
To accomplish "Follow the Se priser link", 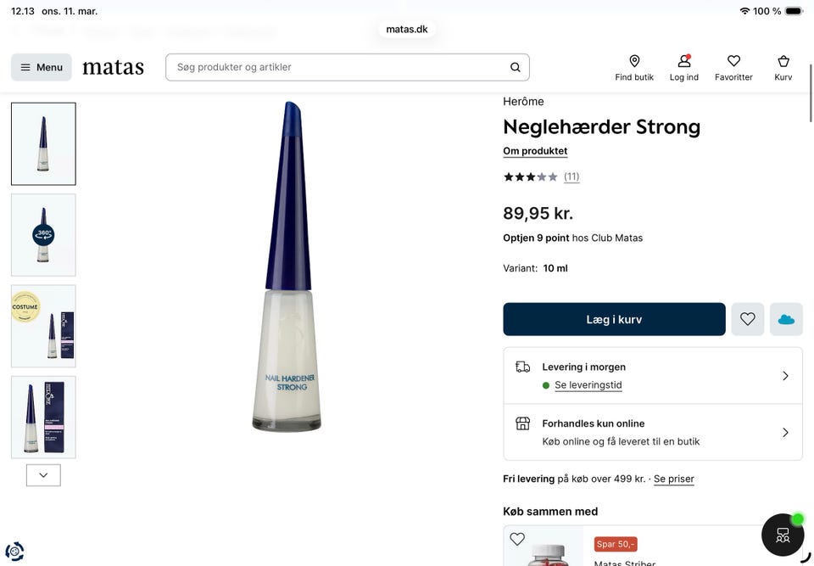I will click(673, 479).
